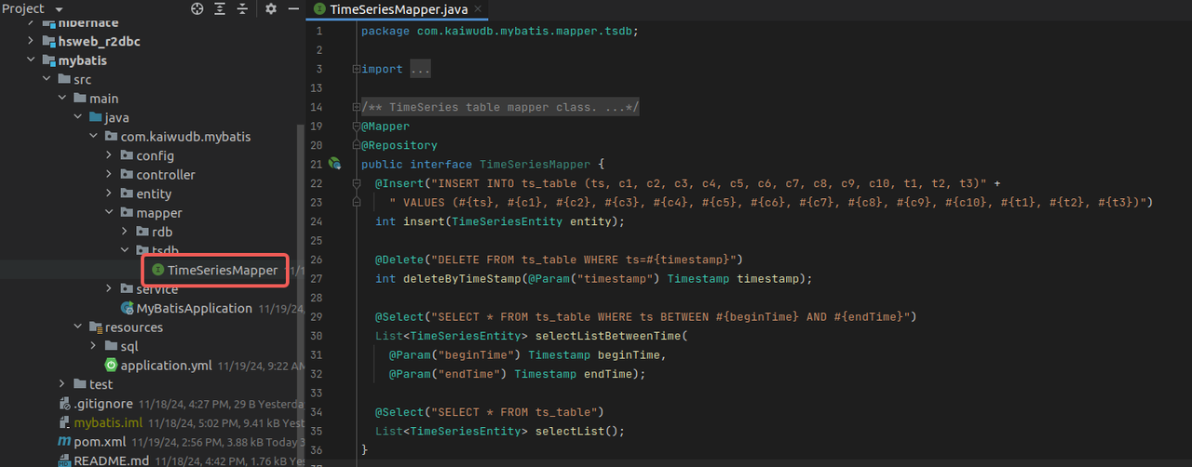The image size is (1192, 467).
Task: Expand the hsweb_r2dbc module
Action: point(31,41)
